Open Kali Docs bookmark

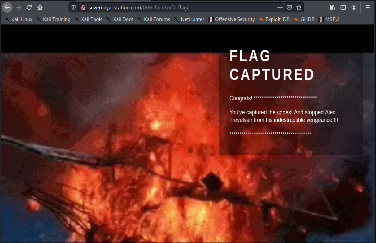tap(120, 19)
